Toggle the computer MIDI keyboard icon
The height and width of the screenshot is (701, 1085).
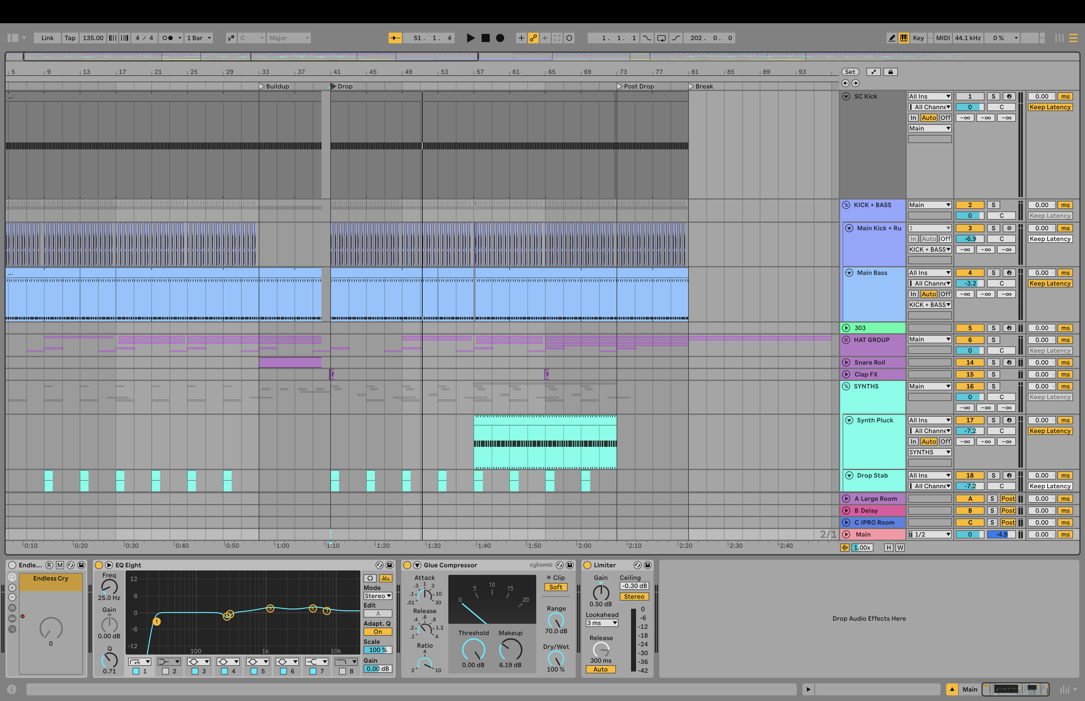(x=904, y=38)
